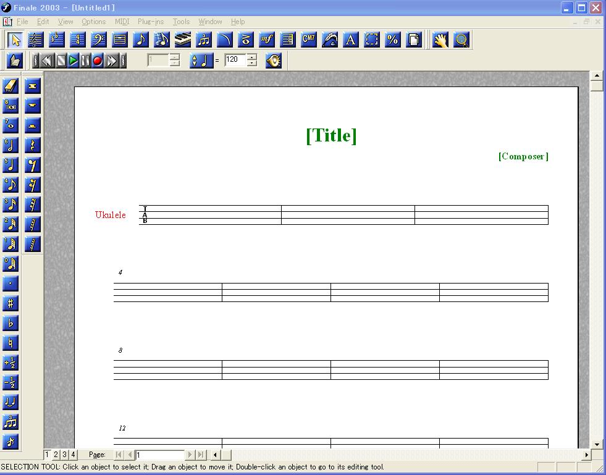
Task: Toggle the flat accidental
Action: [x=11, y=323]
